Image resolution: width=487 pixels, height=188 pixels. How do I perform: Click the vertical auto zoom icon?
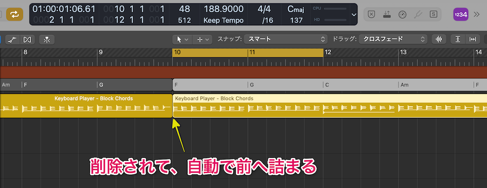tap(457, 39)
